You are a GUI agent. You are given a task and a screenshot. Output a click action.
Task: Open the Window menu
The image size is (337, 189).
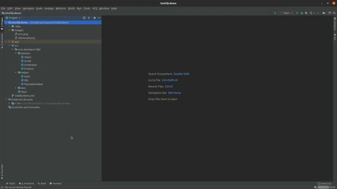coord(104,8)
